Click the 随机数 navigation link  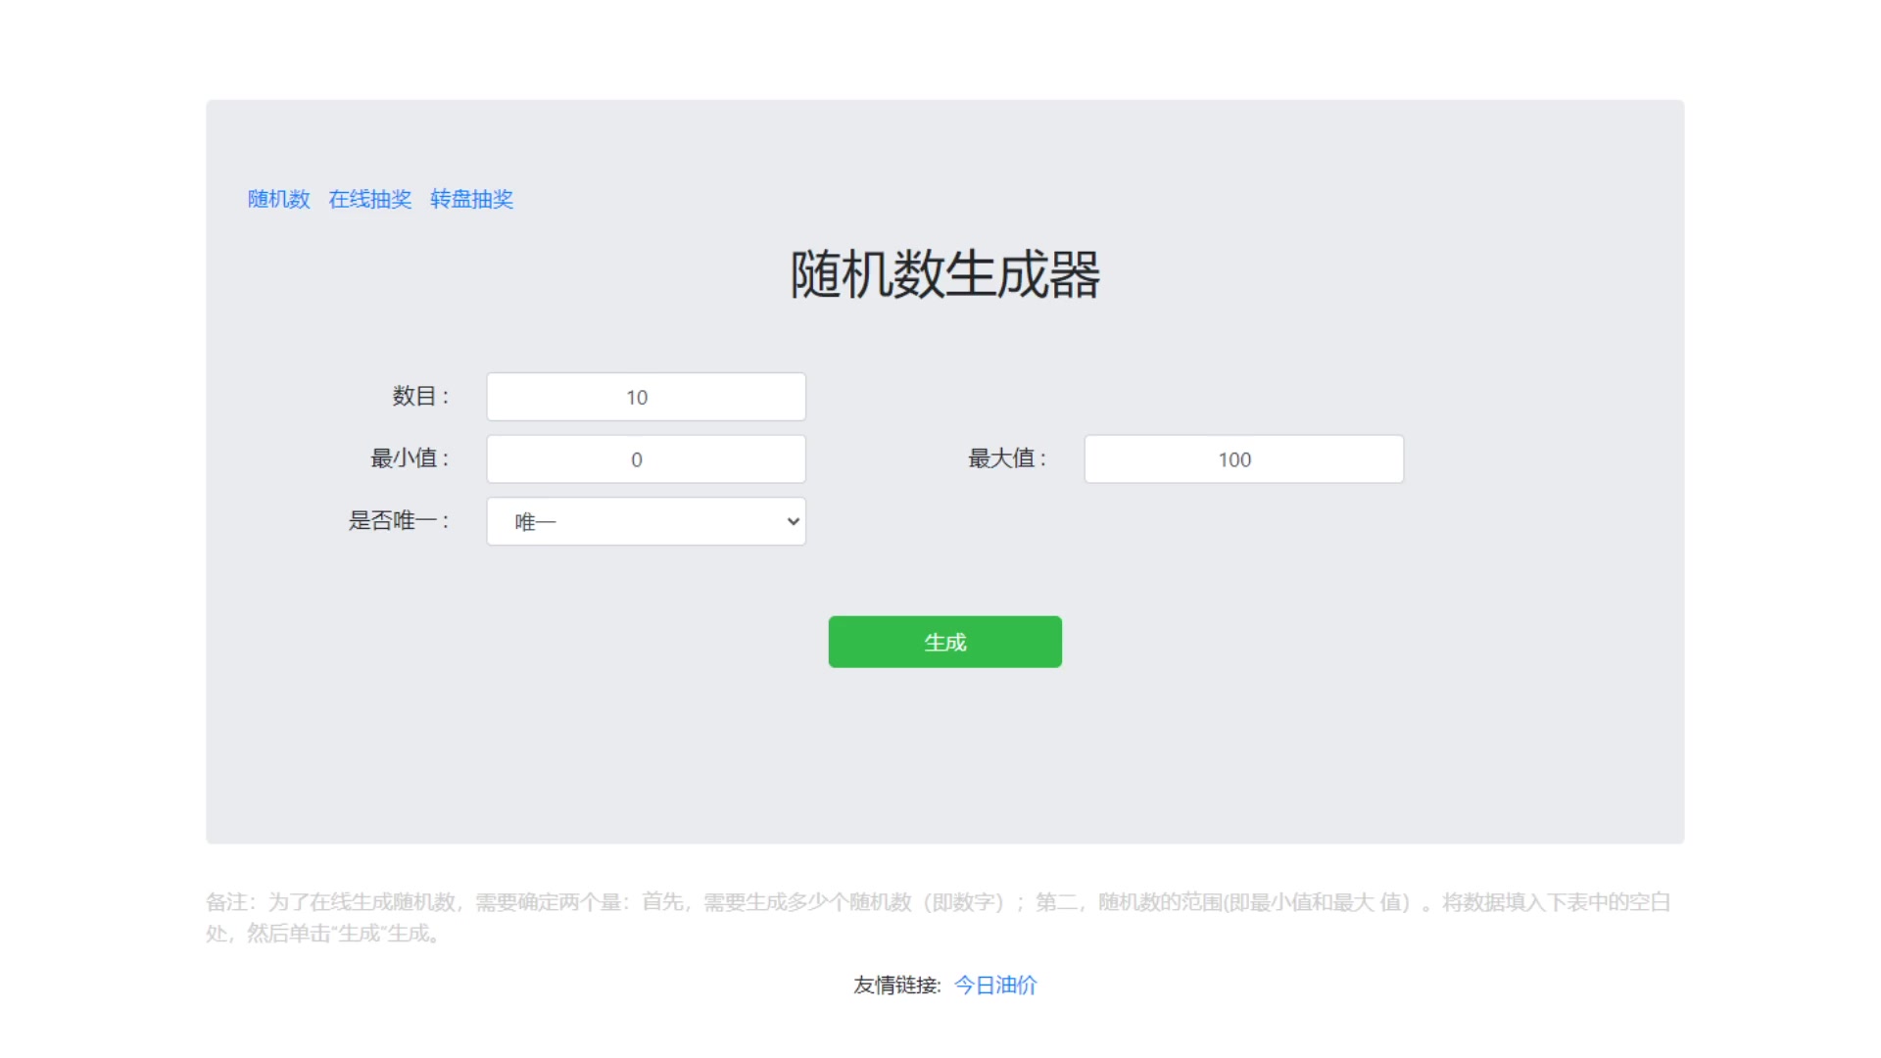coord(278,199)
